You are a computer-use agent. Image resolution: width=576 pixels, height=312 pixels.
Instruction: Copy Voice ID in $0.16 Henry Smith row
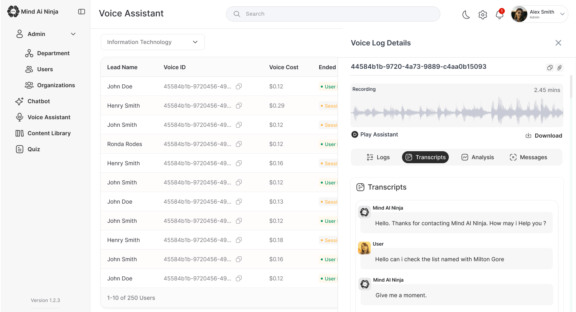[239, 163]
